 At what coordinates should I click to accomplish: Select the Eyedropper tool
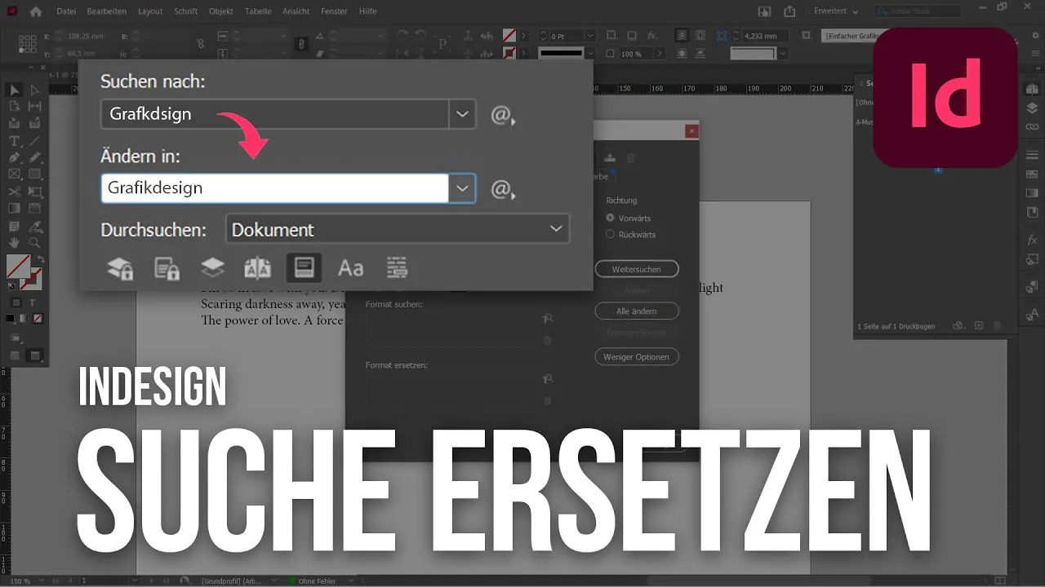pos(35,226)
